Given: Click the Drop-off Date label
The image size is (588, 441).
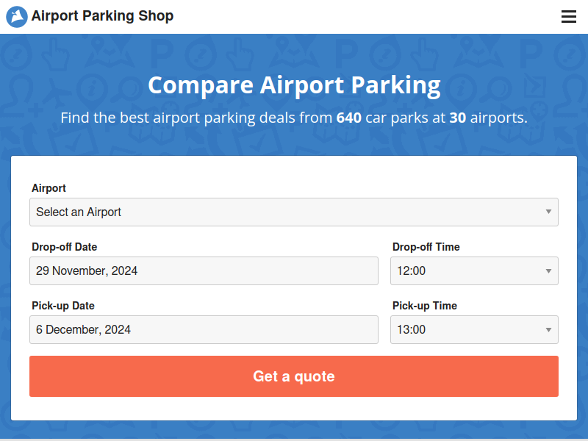Looking at the screenshot, I should (64, 247).
